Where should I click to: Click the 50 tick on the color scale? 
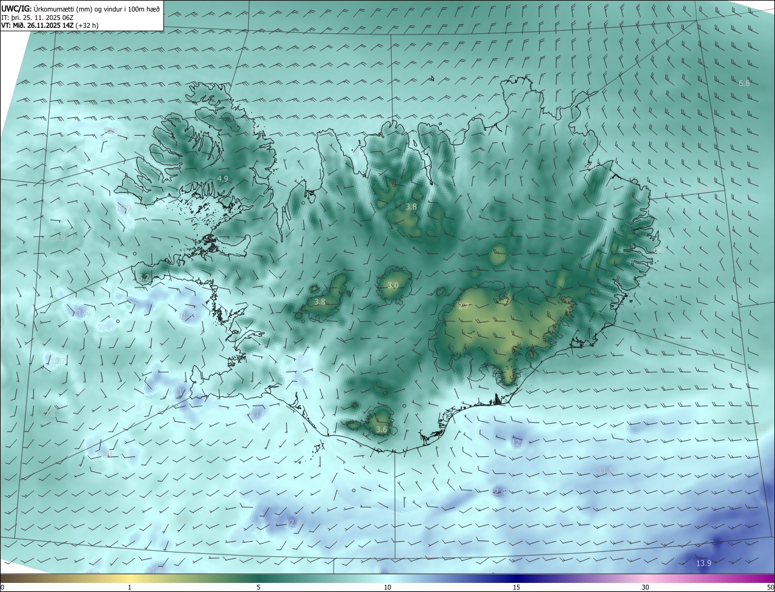770,587
